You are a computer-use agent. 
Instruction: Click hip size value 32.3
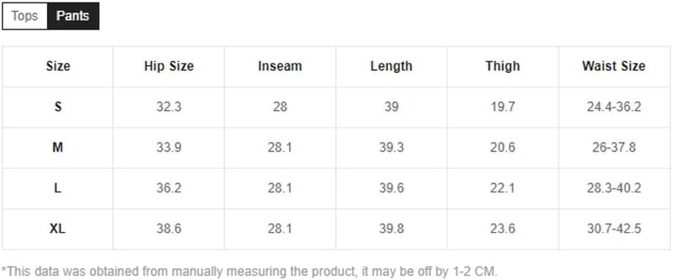[x=169, y=106]
